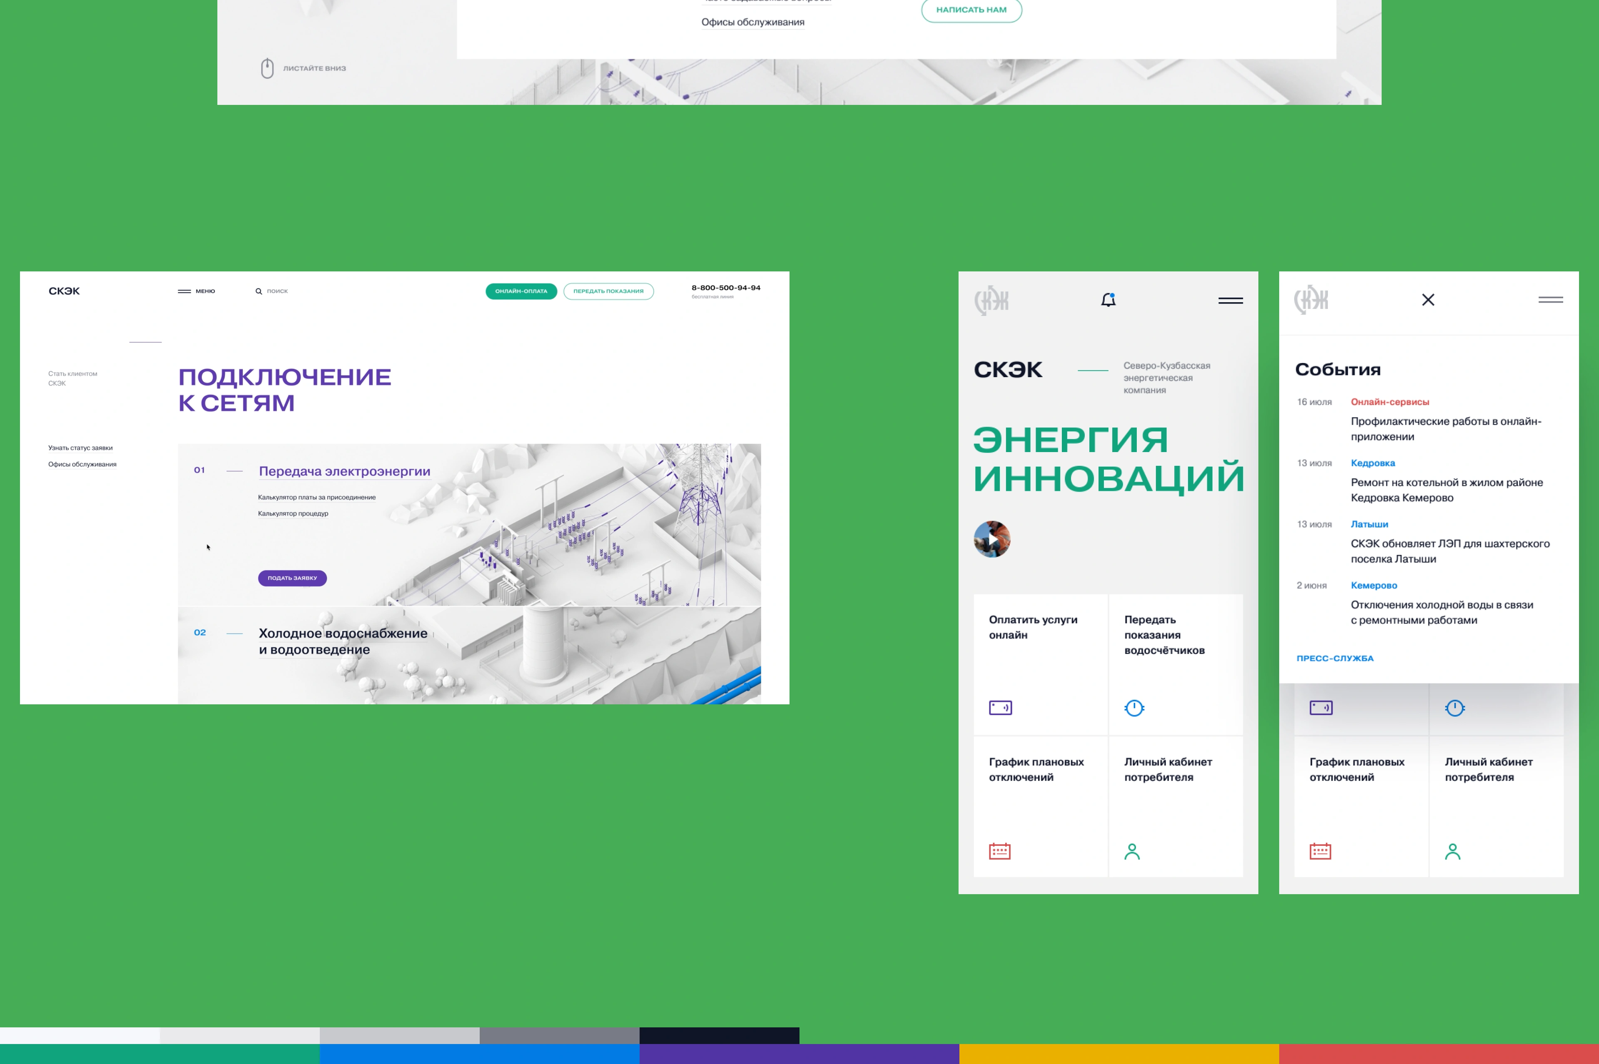Click the search magnifier icon in desktop header
The image size is (1599, 1064).
[259, 291]
